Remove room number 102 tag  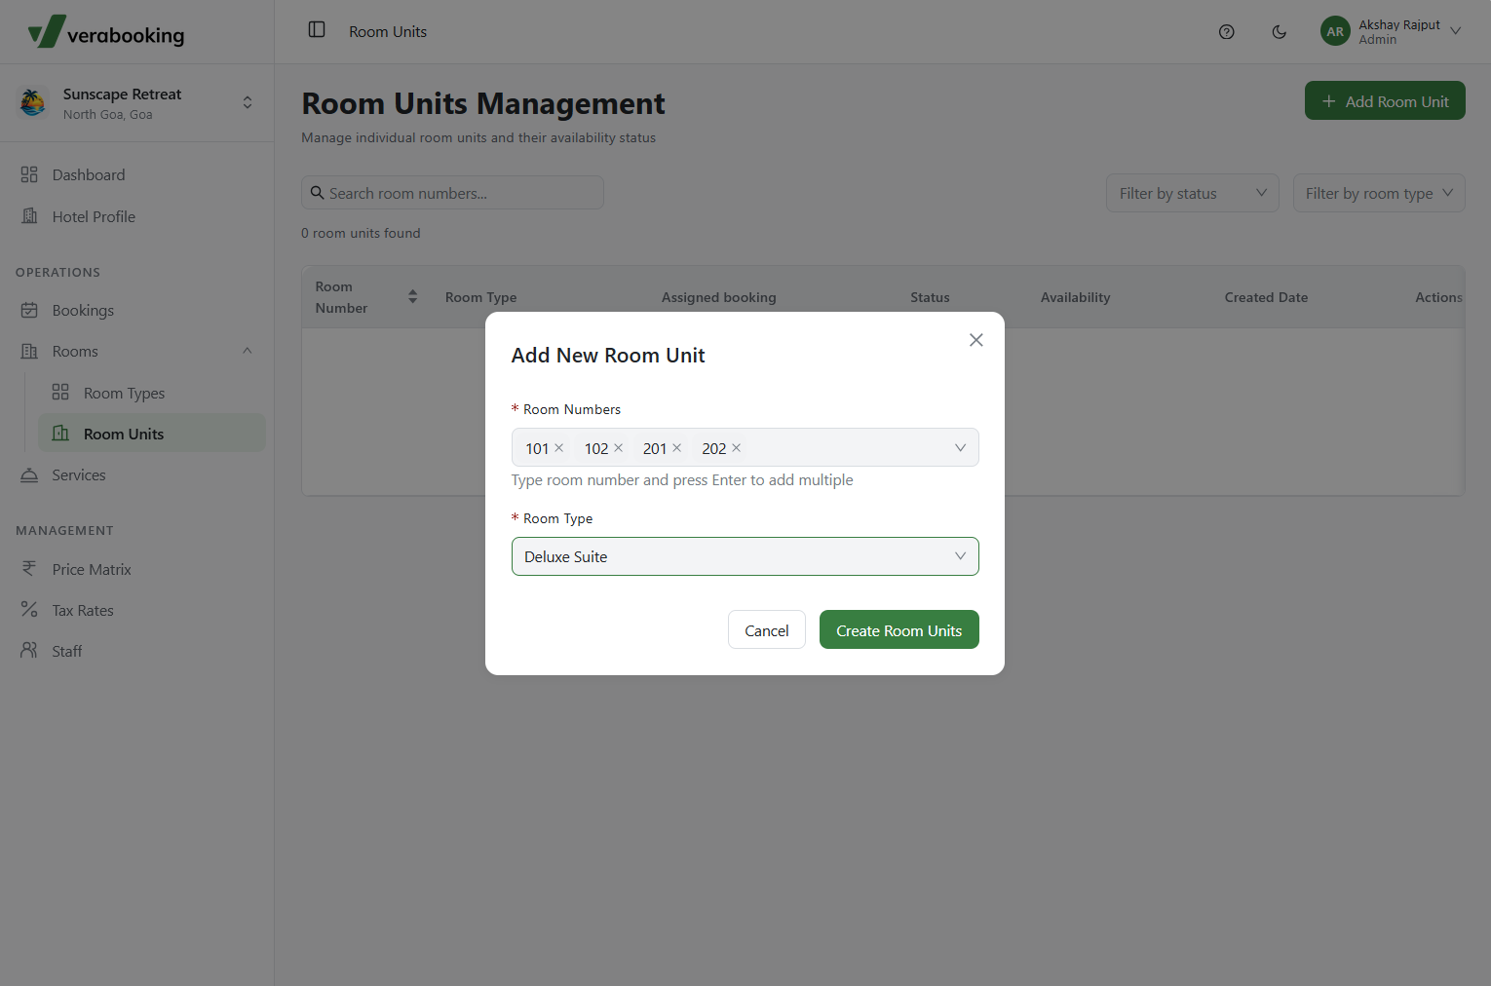click(x=618, y=448)
